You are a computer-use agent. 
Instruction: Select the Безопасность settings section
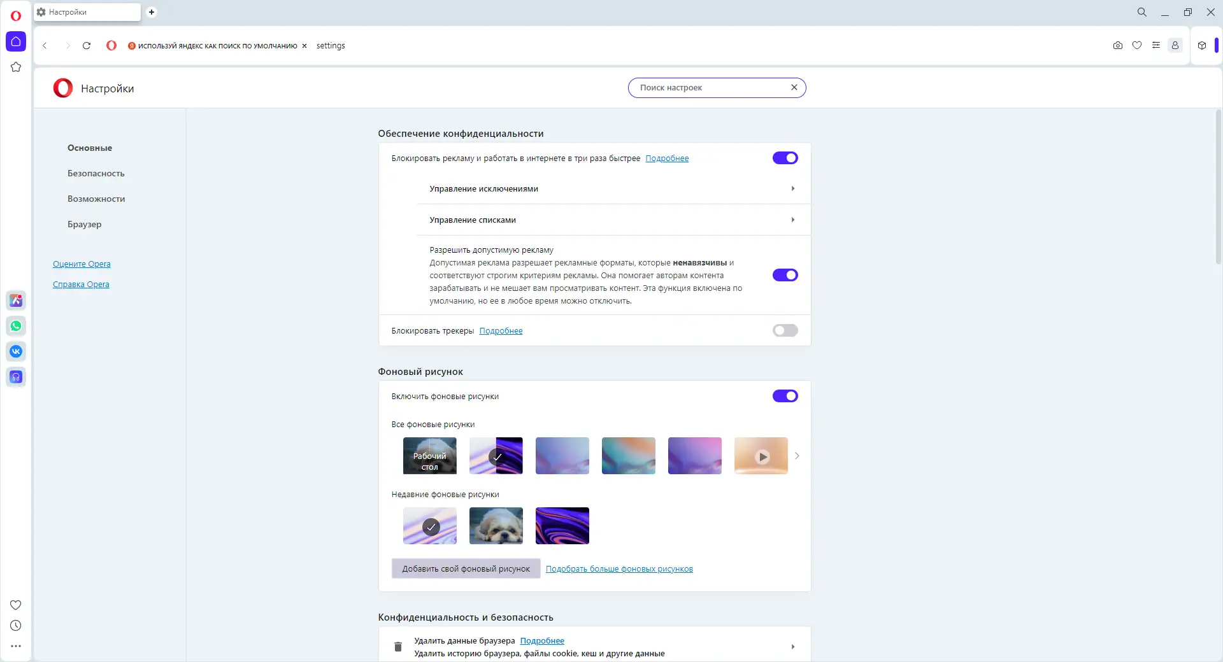coord(96,173)
